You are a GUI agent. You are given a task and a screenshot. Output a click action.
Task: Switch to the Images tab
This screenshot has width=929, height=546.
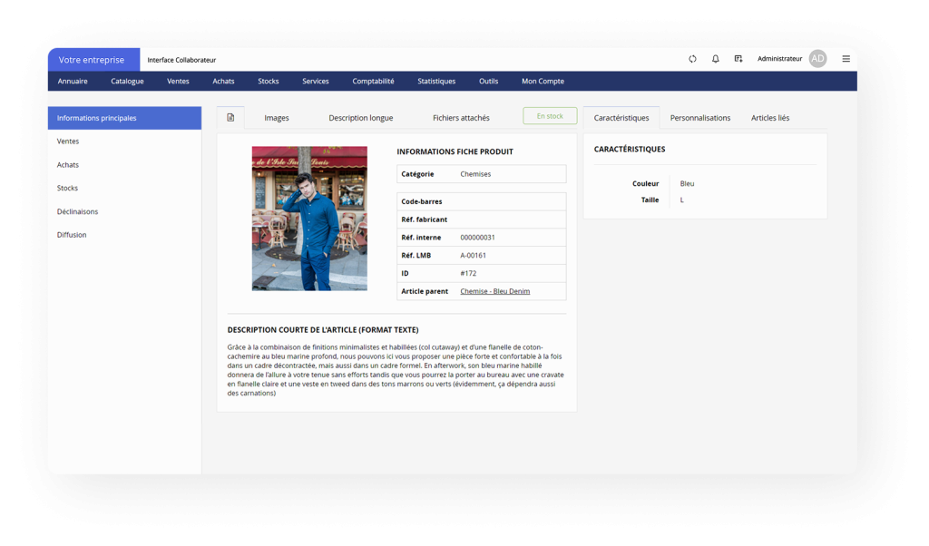277,118
